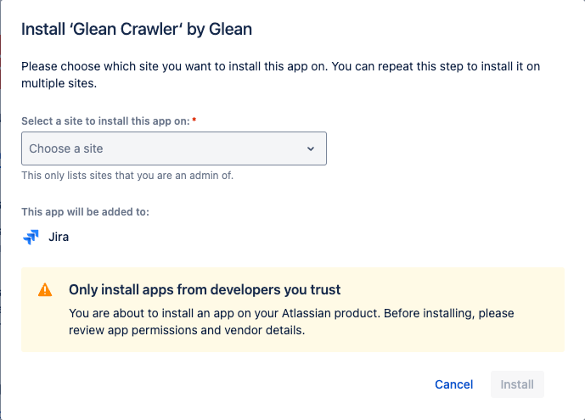The width and height of the screenshot is (585, 420).
Task: Cancel the Glean Crawler installation
Action: (x=453, y=384)
